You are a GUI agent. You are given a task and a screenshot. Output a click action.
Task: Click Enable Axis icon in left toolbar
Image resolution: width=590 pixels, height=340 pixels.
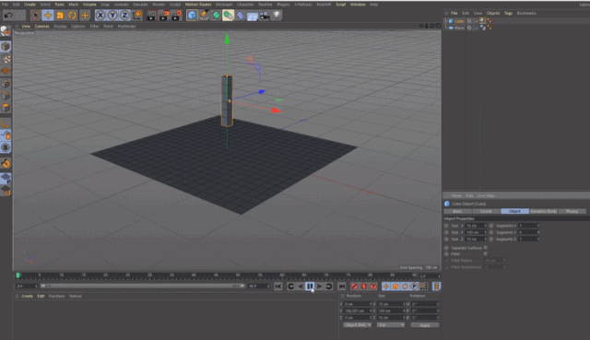tap(6, 123)
